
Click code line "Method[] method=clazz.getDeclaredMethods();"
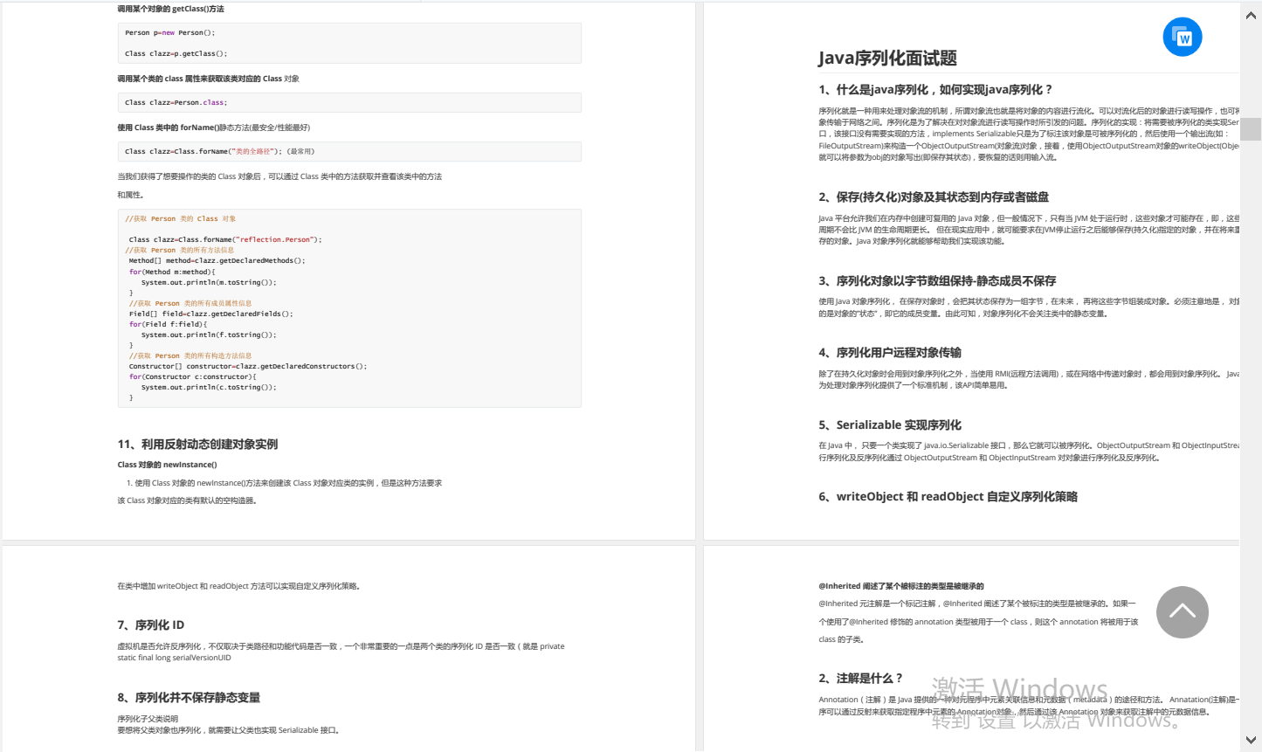coord(217,260)
